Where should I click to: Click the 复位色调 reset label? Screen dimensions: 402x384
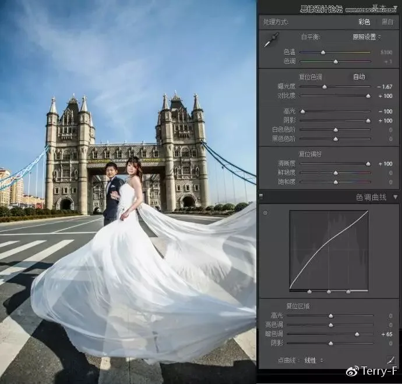click(x=310, y=77)
